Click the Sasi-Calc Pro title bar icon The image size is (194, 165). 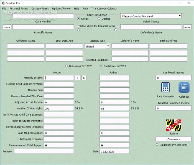(x=3, y=3)
